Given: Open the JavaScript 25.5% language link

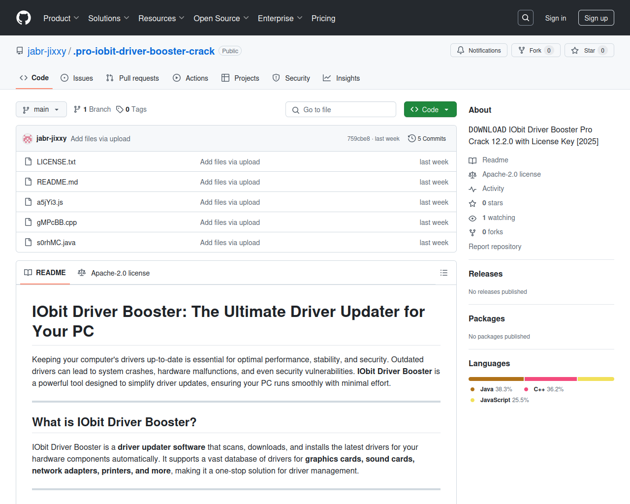Looking at the screenshot, I should [499, 400].
